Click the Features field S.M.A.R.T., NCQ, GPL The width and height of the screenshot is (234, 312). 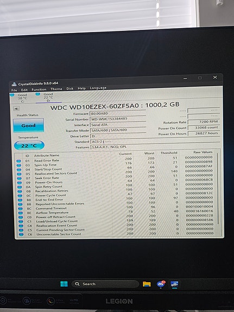[x=155, y=147]
